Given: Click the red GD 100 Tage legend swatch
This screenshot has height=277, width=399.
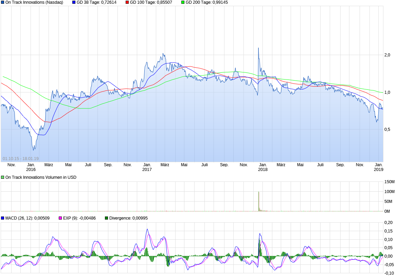Looking at the screenshot, I should 127,2.
